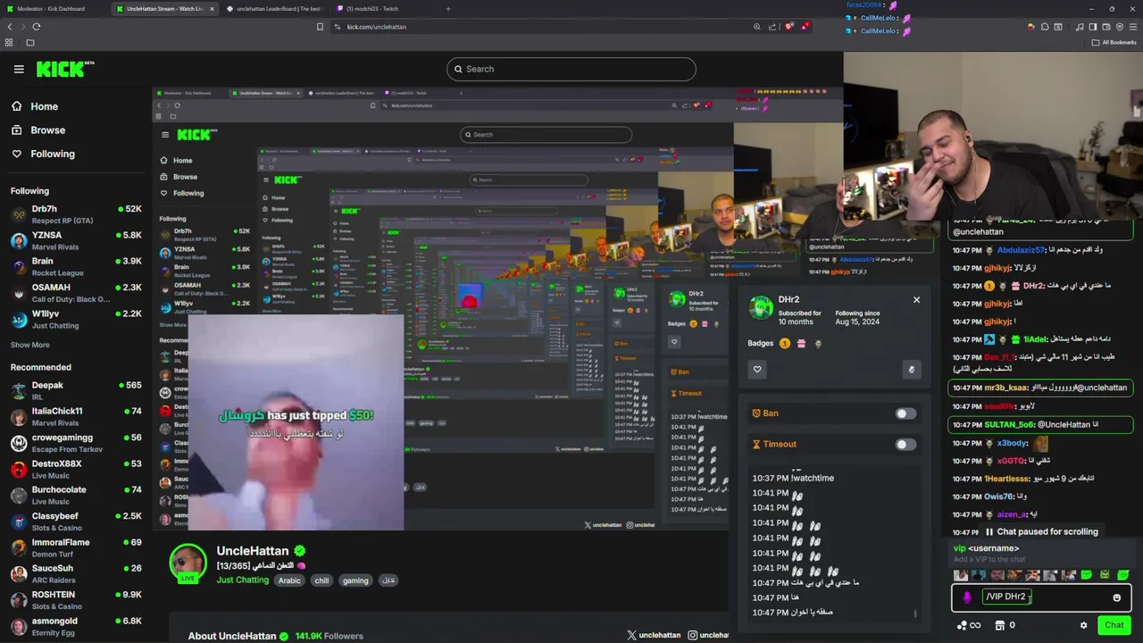Click the chat message input field
1143x643 pixels.
coord(1041,597)
